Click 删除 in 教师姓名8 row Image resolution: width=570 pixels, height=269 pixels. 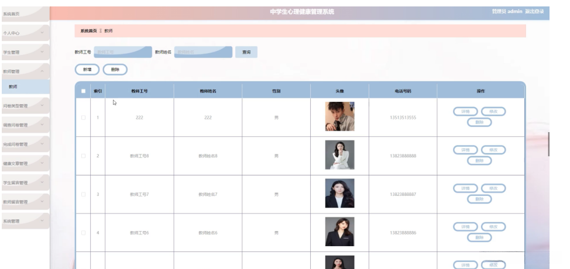pyautogui.click(x=479, y=160)
